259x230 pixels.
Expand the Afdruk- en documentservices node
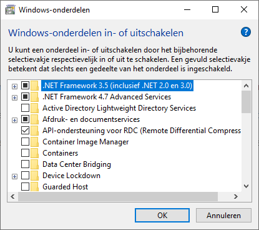(14, 120)
